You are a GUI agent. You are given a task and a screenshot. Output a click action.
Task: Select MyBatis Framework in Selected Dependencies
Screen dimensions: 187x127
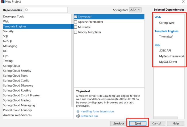point(172,56)
